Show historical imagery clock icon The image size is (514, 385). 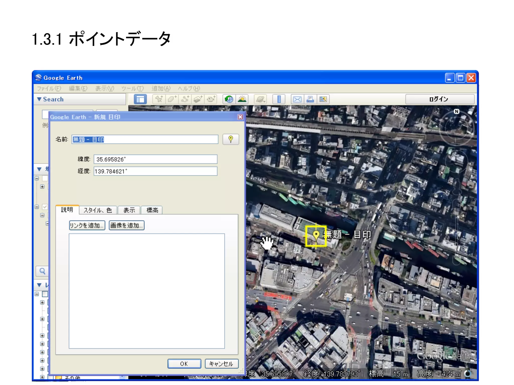click(229, 99)
